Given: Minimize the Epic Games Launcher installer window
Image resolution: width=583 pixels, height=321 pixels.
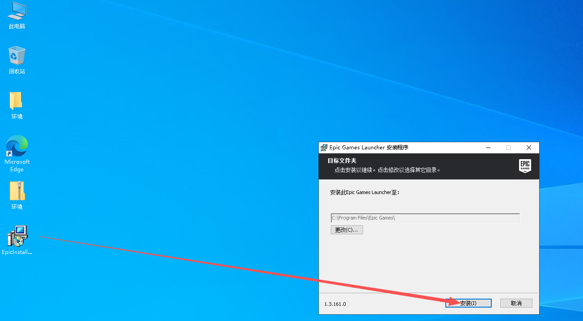Looking at the screenshot, I should click(488, 148).
